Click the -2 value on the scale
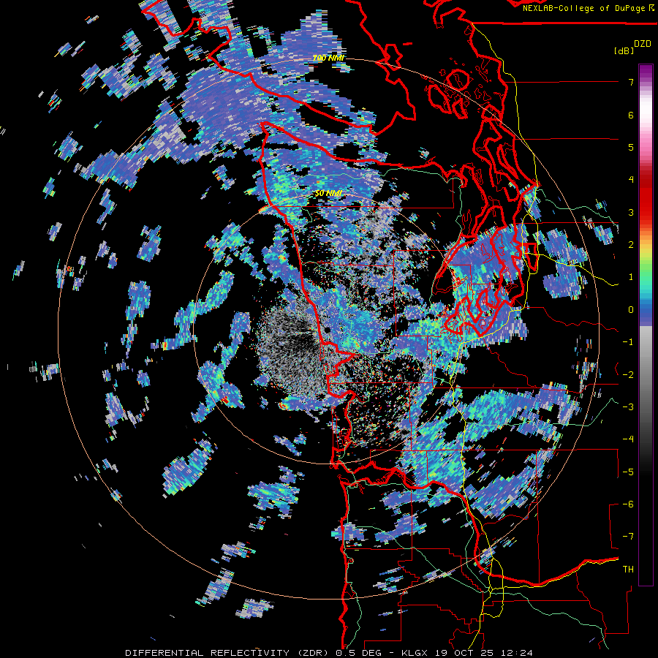The width and height of the screenshot is (658, 658). [x=628, y=374]
